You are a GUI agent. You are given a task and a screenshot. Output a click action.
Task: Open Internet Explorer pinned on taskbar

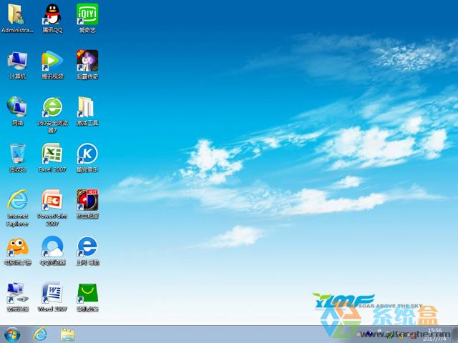coord(40,334)
